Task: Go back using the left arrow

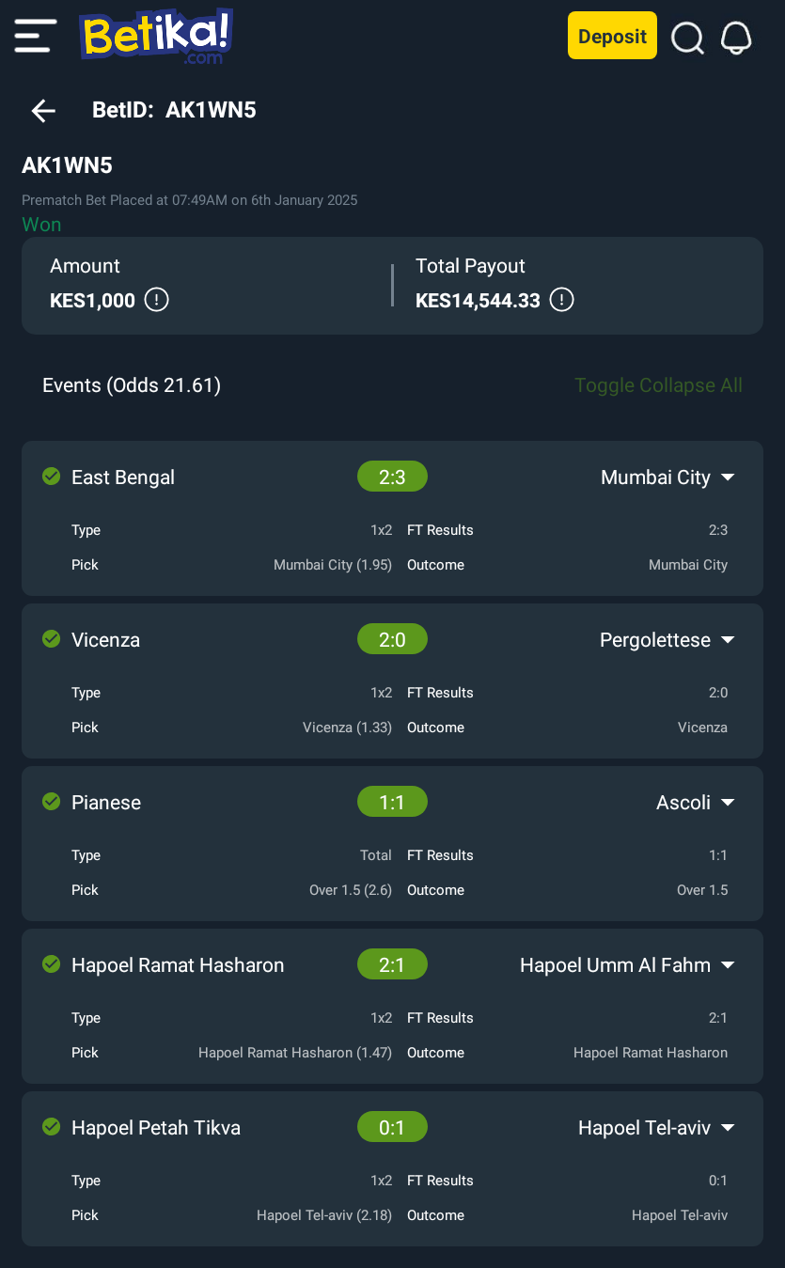Action: point(43,111)
